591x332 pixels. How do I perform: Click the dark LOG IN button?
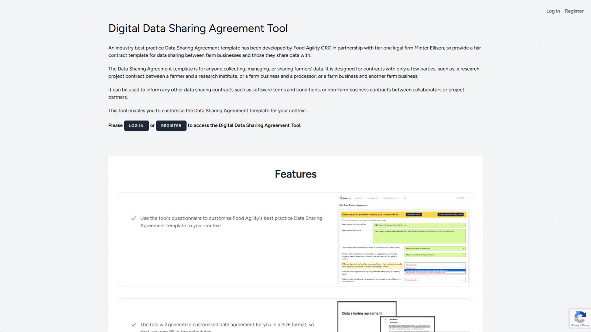(x=136, y=126)
